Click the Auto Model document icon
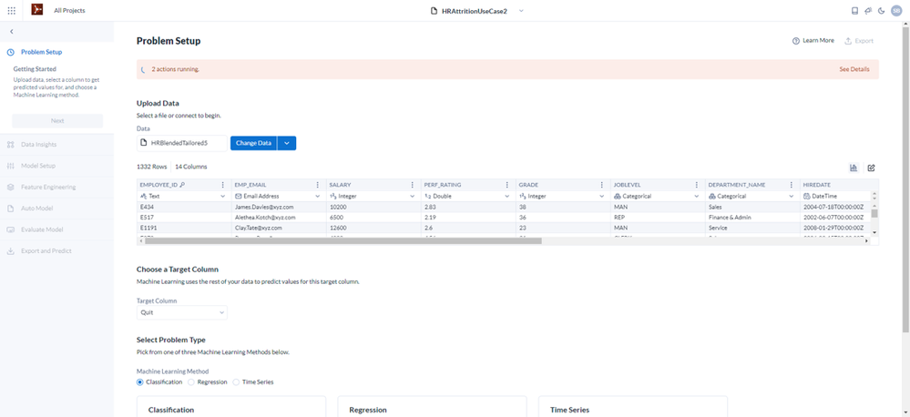Screen dimensions: 910x417 [10, 208]
